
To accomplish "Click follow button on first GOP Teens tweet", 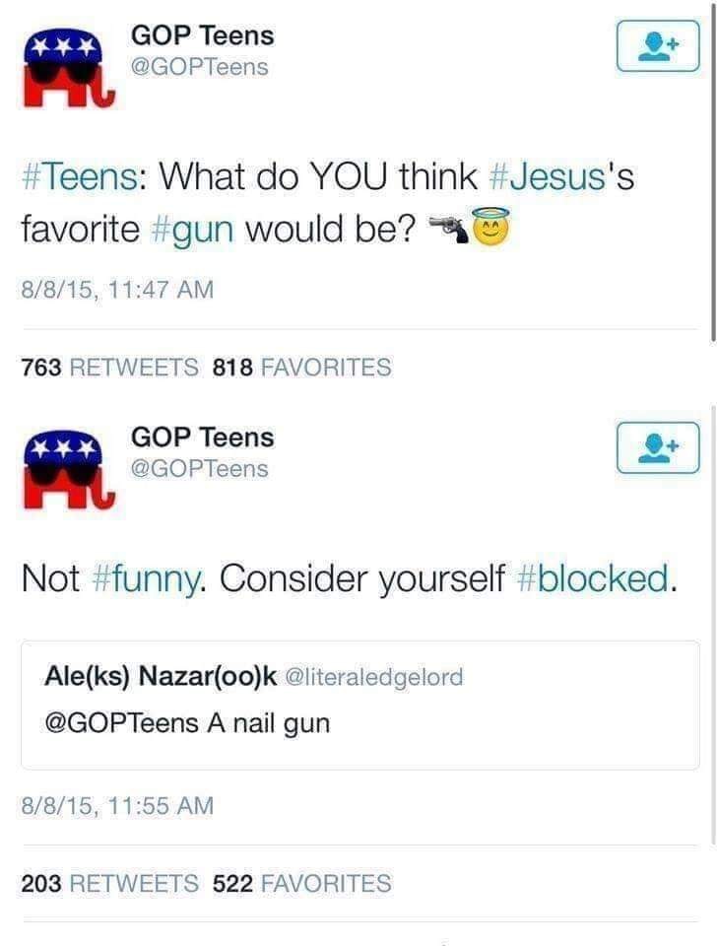I will (658, 46).
